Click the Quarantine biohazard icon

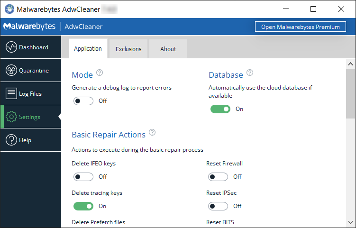point(11,71)
